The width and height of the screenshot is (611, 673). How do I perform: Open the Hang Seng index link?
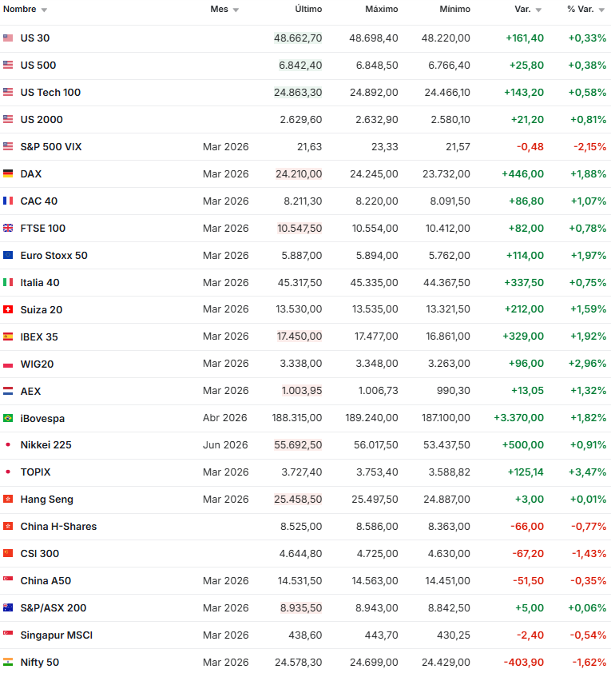point(46,500)
